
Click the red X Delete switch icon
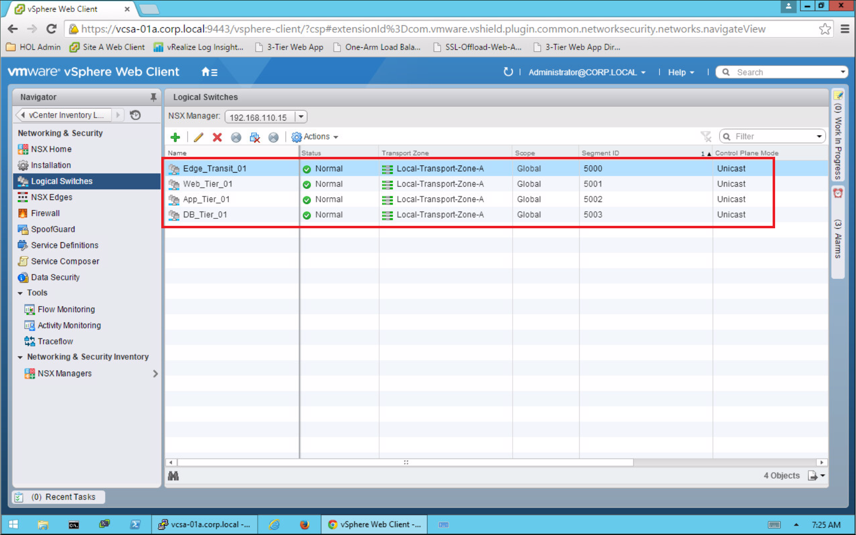(x=217, y=137)
